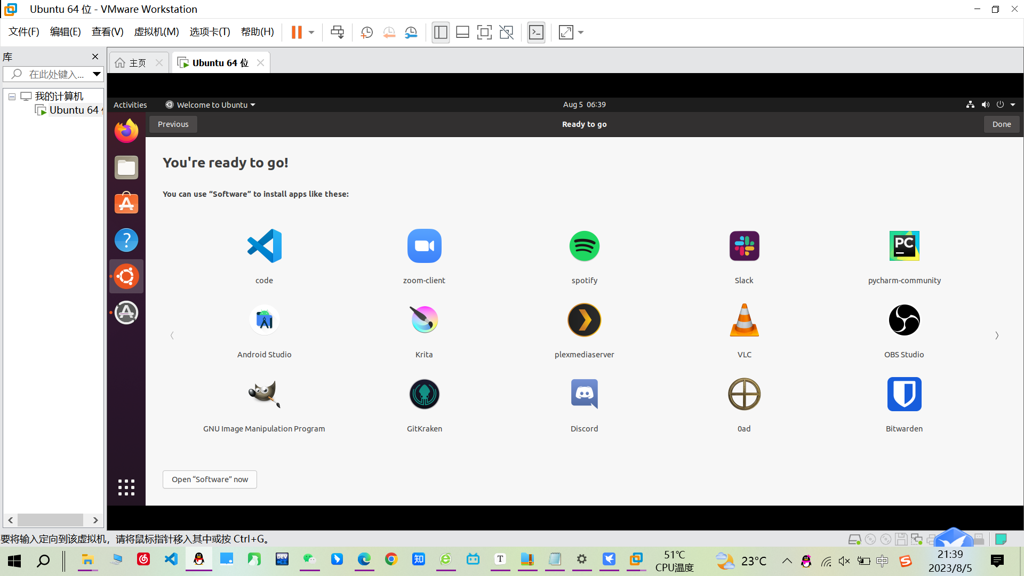1024x576 pixels.
Task: Open the Aug 5 06:39 clock menu
Action: [x=584, y=105]
